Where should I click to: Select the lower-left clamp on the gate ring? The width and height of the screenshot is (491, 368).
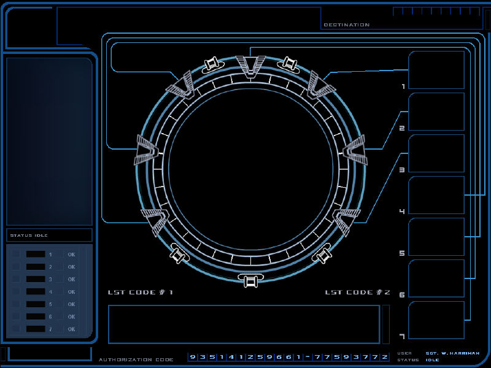[x=179, y=253]
